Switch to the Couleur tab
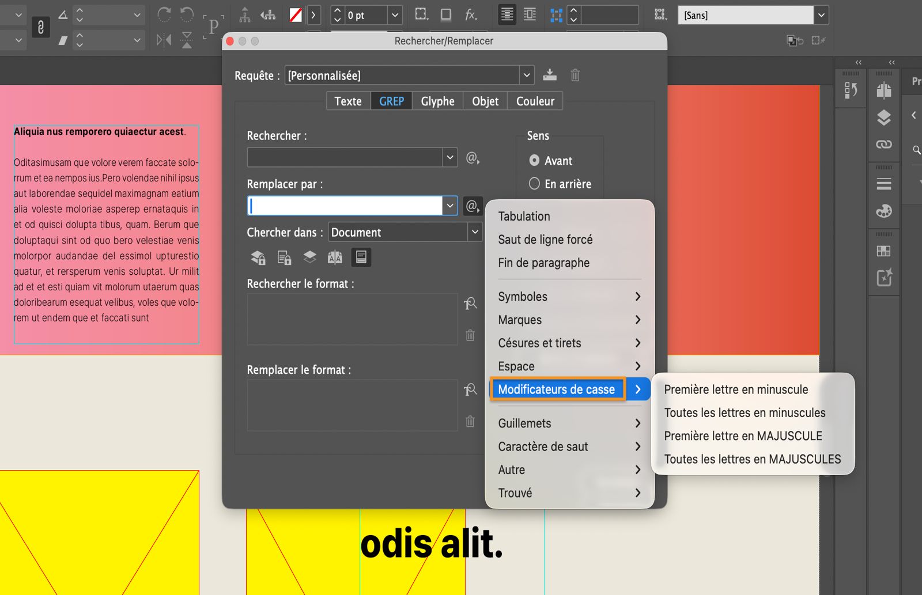Viewport: 922px width, 595px height. [x=535, y=101]
